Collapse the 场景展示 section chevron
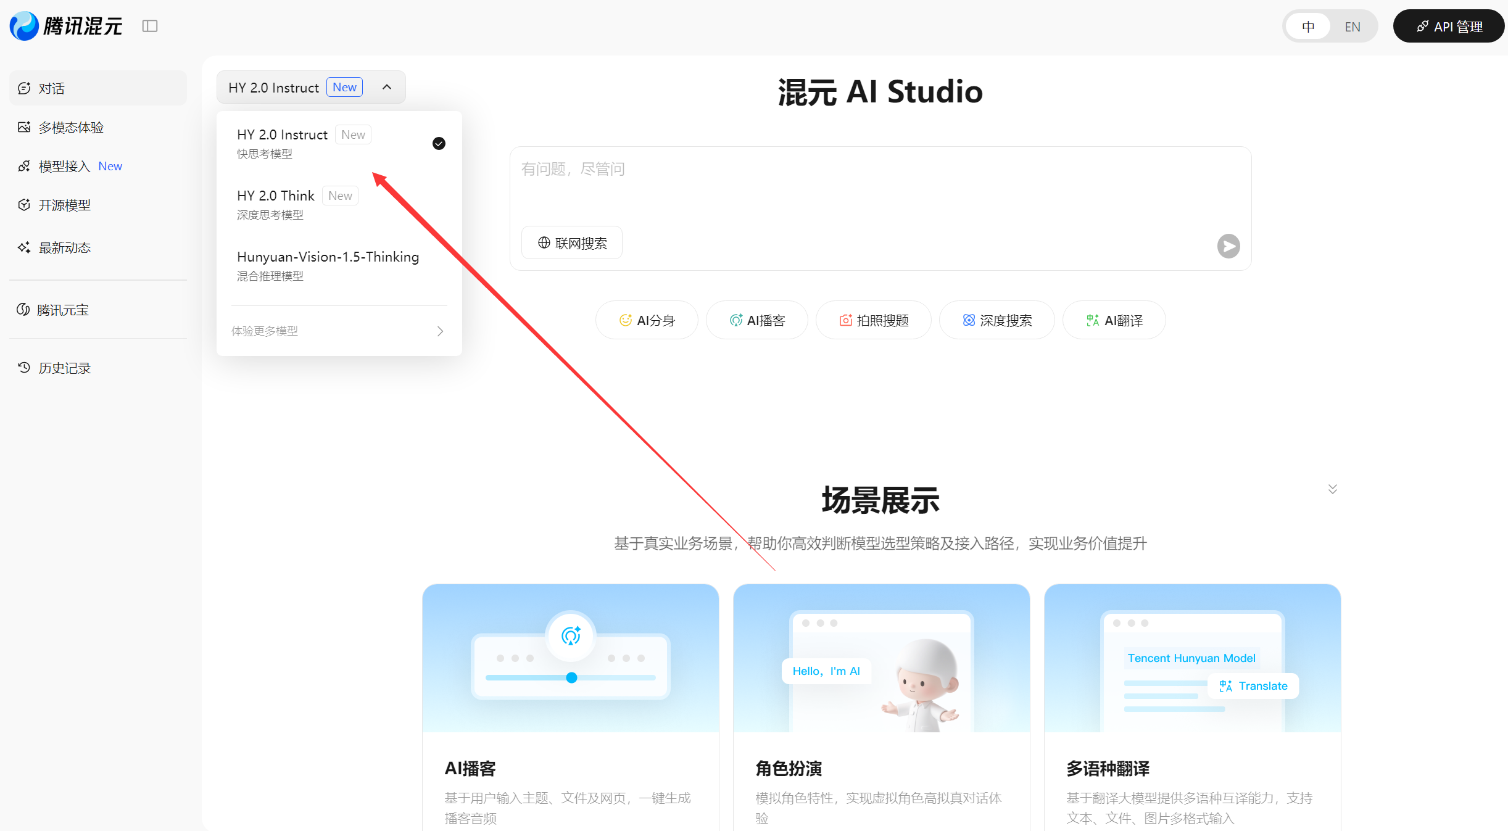 1332,489
